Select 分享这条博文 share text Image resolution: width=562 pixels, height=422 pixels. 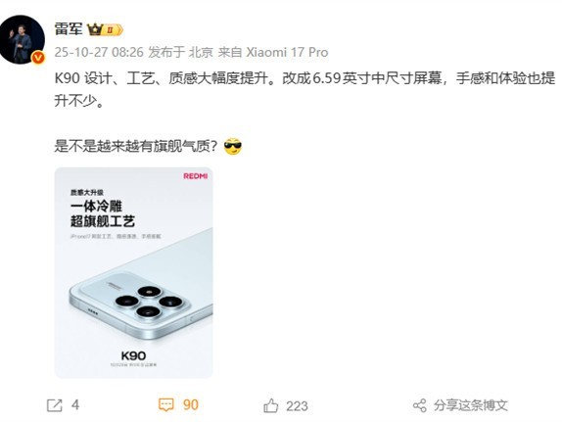pyautogui.click(x=471, y=405)
